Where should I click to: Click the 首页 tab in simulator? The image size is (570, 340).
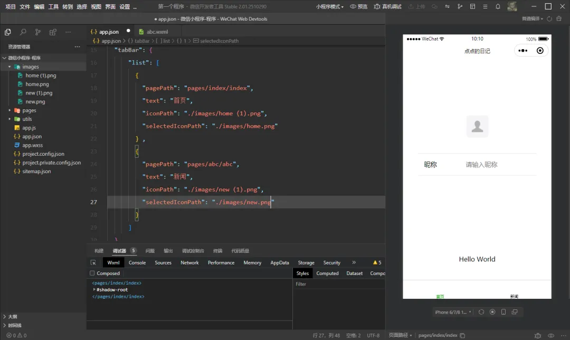(440, 296)
